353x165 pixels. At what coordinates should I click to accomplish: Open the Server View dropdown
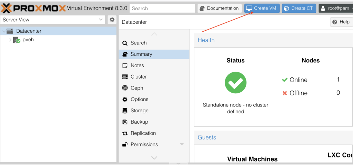click(53, 20)
